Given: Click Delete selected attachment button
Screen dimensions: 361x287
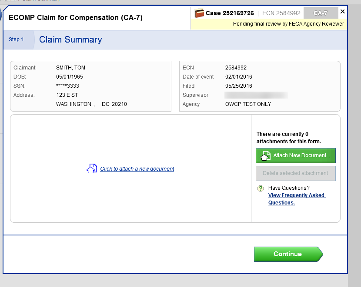Looking at the screenshot, I should coord(296,173).
